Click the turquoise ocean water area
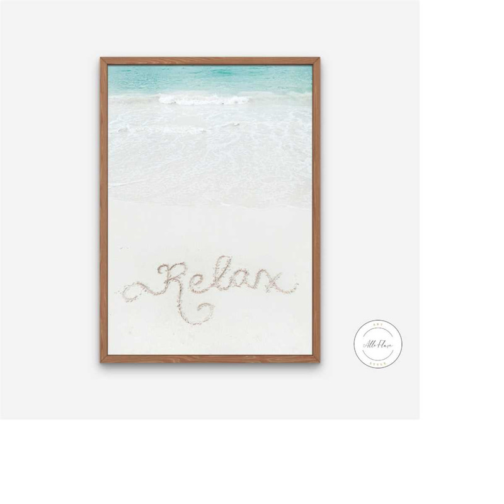Viewport: 504px width, 504px height. pos(210,78)
